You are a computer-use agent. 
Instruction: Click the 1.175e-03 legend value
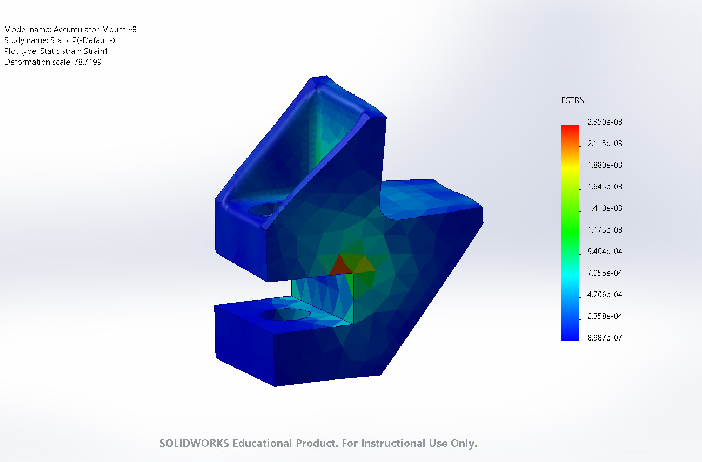tap(605, 230)
